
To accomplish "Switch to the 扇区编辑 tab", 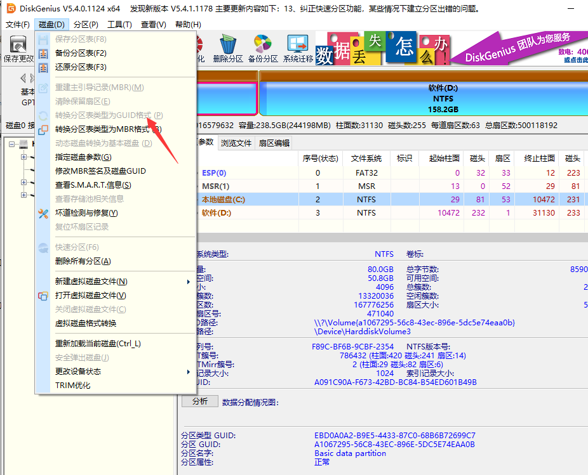I will [274, 143].
